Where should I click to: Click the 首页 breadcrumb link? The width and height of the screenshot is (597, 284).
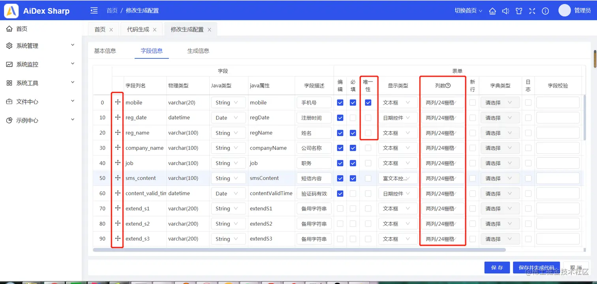pos(112,11)
